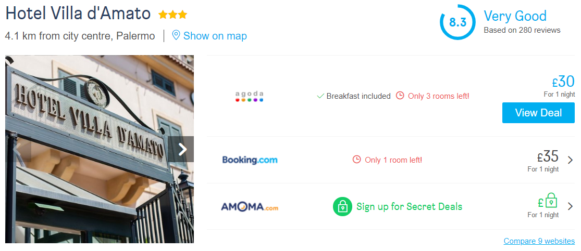This screenshot has height=251, width=581.
Task: Click Sign up for Secret Deals
Action: point(409,206)
